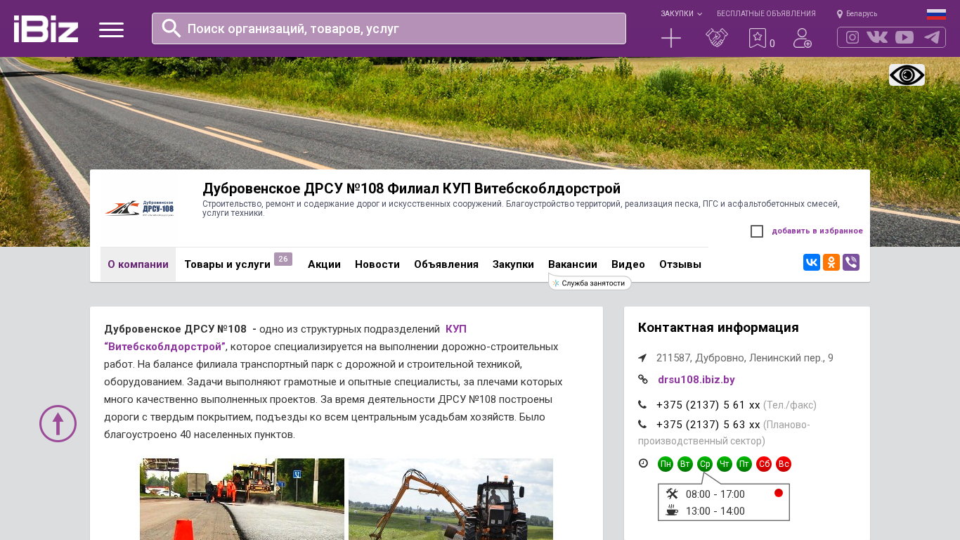The height and width of the screenshot is (540, 960).
Task: Open the road paving photo
Action: 242,499
